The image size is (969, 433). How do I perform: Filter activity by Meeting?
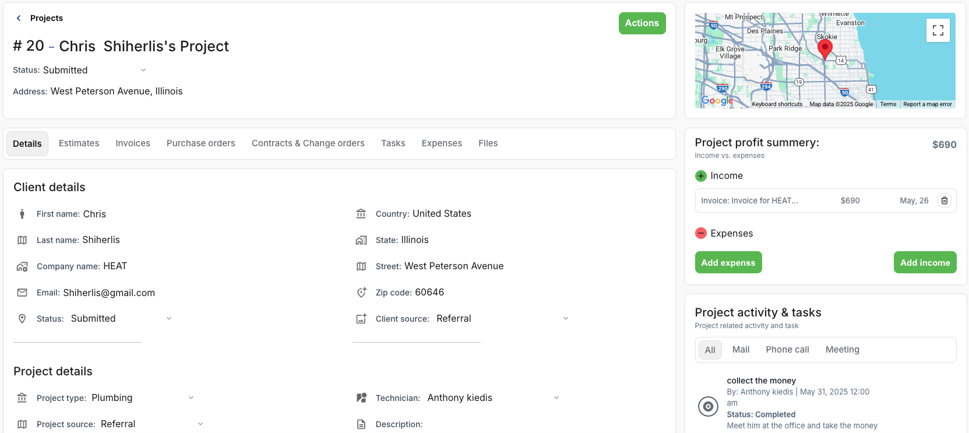click(x=843, y=350)
